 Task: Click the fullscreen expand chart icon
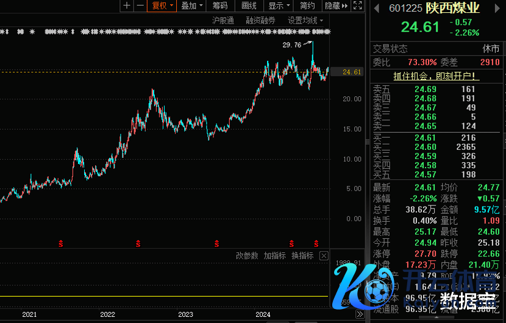tap(359, 5)
